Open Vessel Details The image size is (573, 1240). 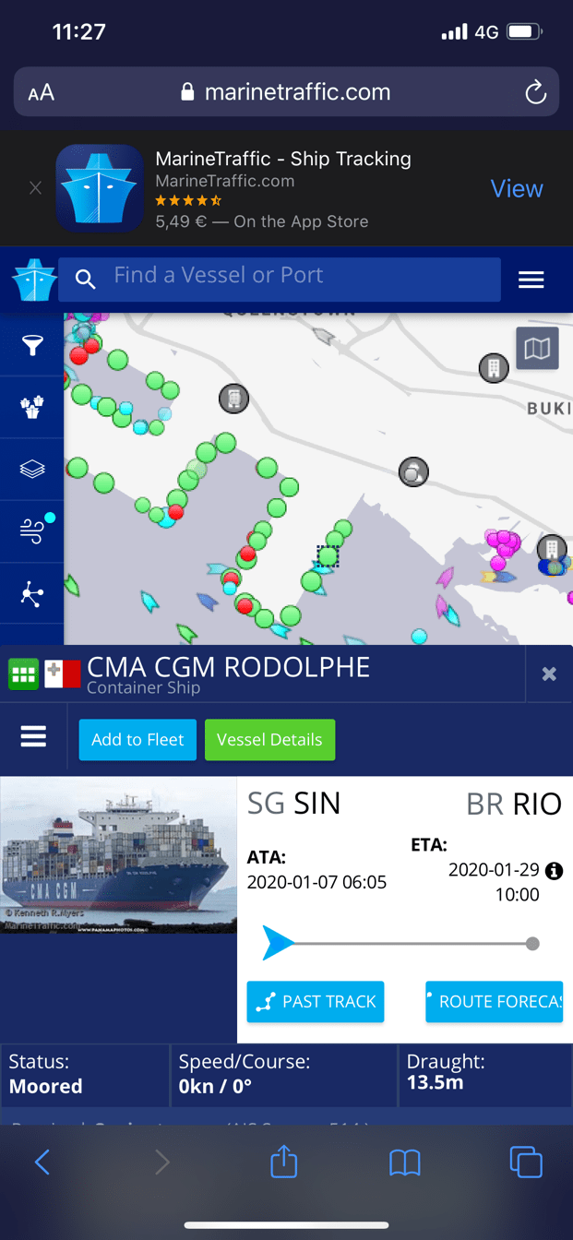tap(269, 740)
